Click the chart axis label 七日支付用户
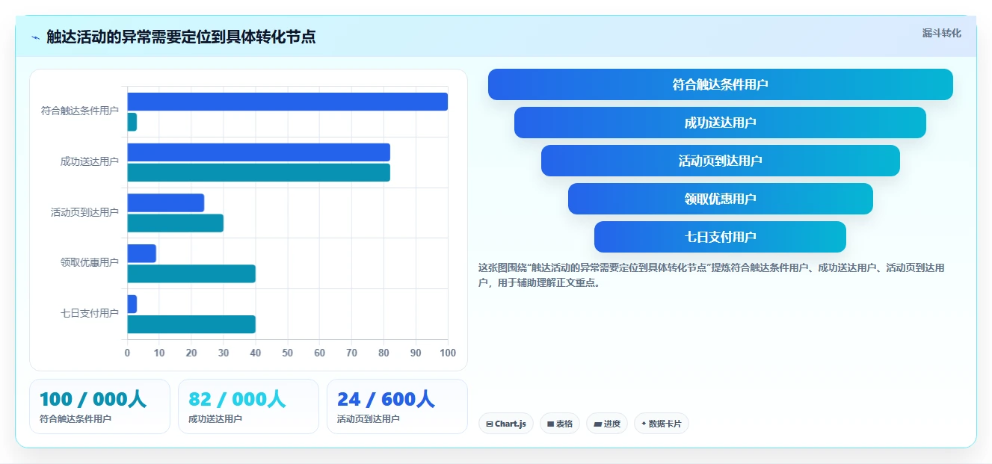The image size is (992, 464). tap(90, 313)
